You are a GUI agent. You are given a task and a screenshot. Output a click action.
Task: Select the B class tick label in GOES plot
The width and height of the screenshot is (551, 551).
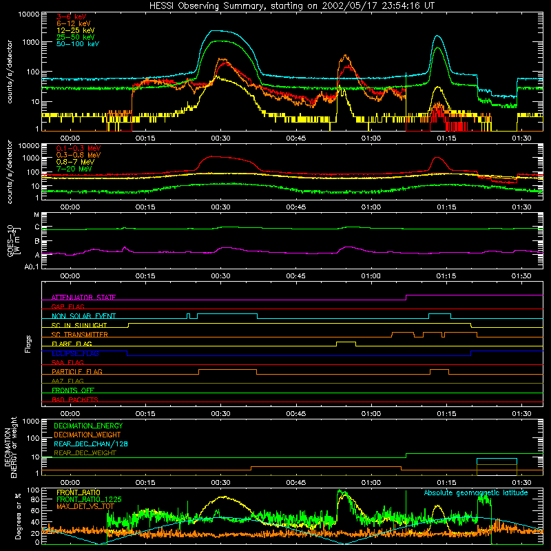pyautogui.click(x=37, y=242)
